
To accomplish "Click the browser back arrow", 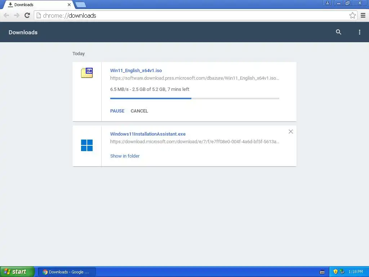I will click(6, 16).
